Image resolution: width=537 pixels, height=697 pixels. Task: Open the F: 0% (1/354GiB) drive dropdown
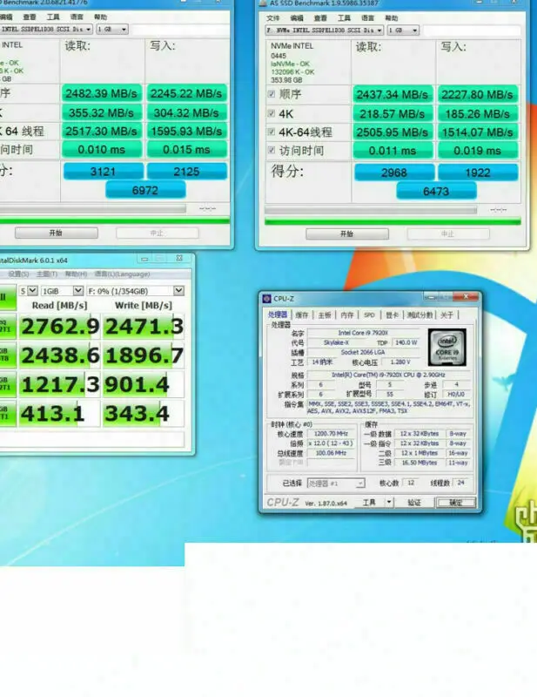pos(135,291)
